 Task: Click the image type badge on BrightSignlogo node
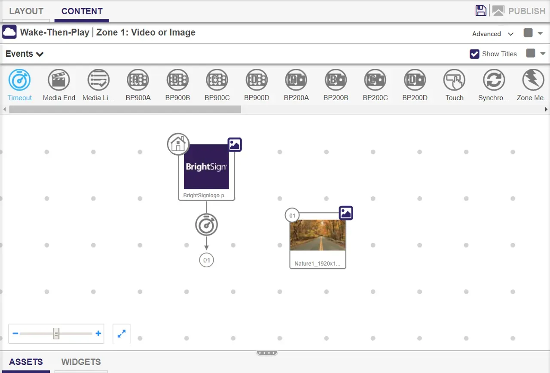point(235,144)
